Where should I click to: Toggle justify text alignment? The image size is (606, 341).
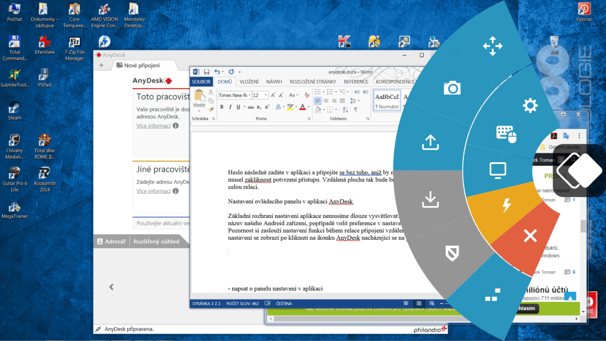343,101
